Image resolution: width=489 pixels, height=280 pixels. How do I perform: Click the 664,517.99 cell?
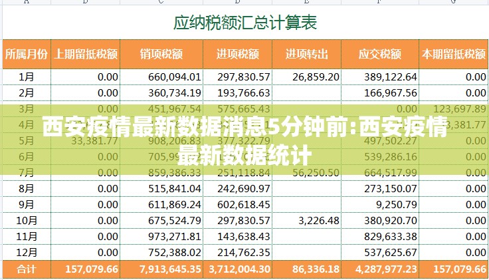click(x=380, y=173)
